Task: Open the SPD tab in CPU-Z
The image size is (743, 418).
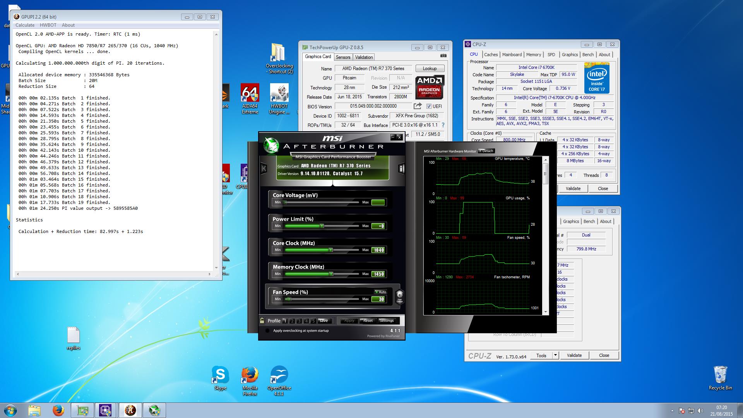Action: coord(551,55)
